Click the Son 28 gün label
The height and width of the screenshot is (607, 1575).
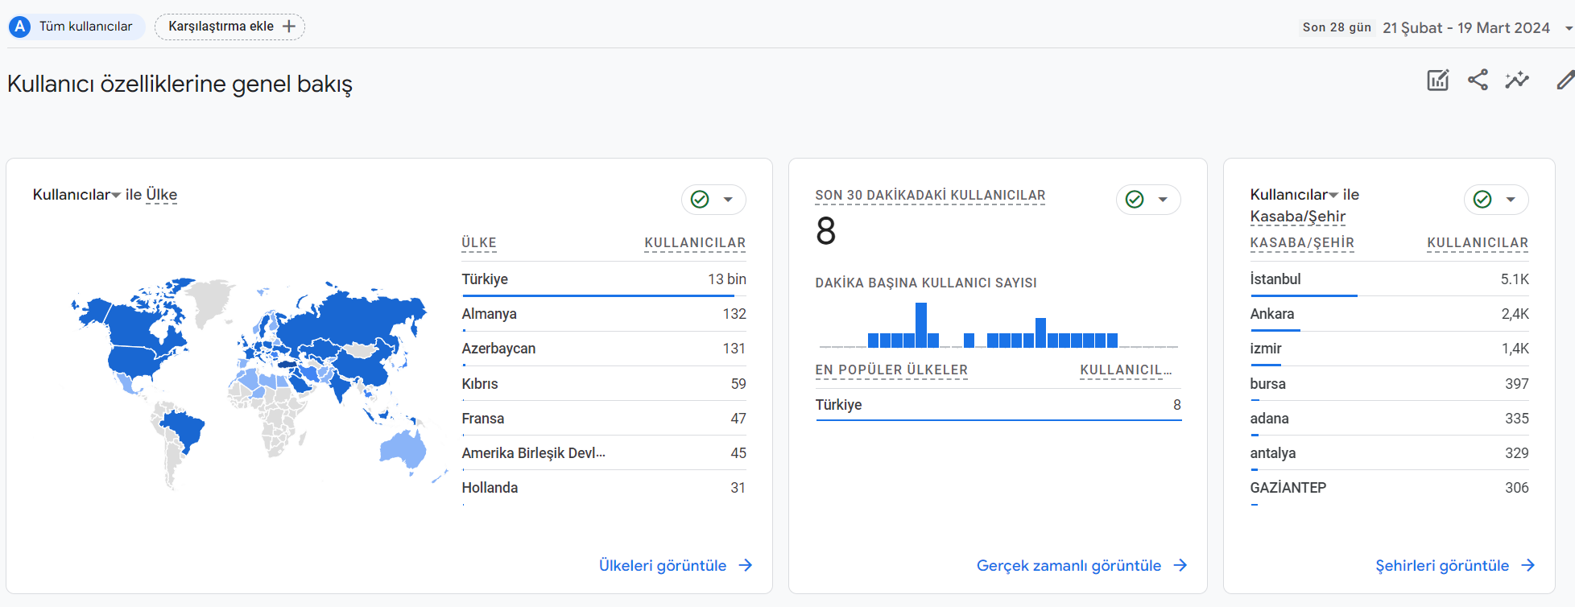(x=1337, y=27)
